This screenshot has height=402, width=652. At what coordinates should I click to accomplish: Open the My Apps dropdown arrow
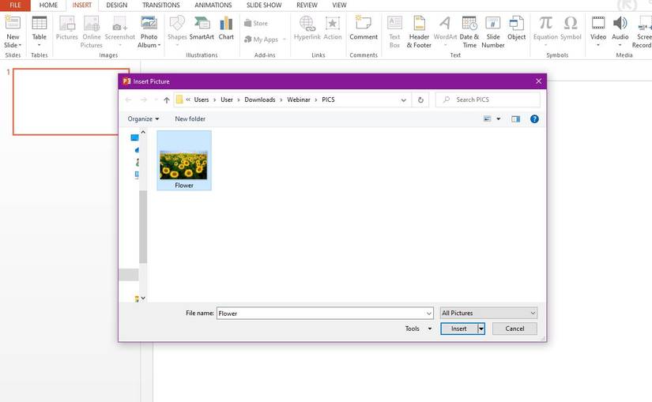coord(285,39)
